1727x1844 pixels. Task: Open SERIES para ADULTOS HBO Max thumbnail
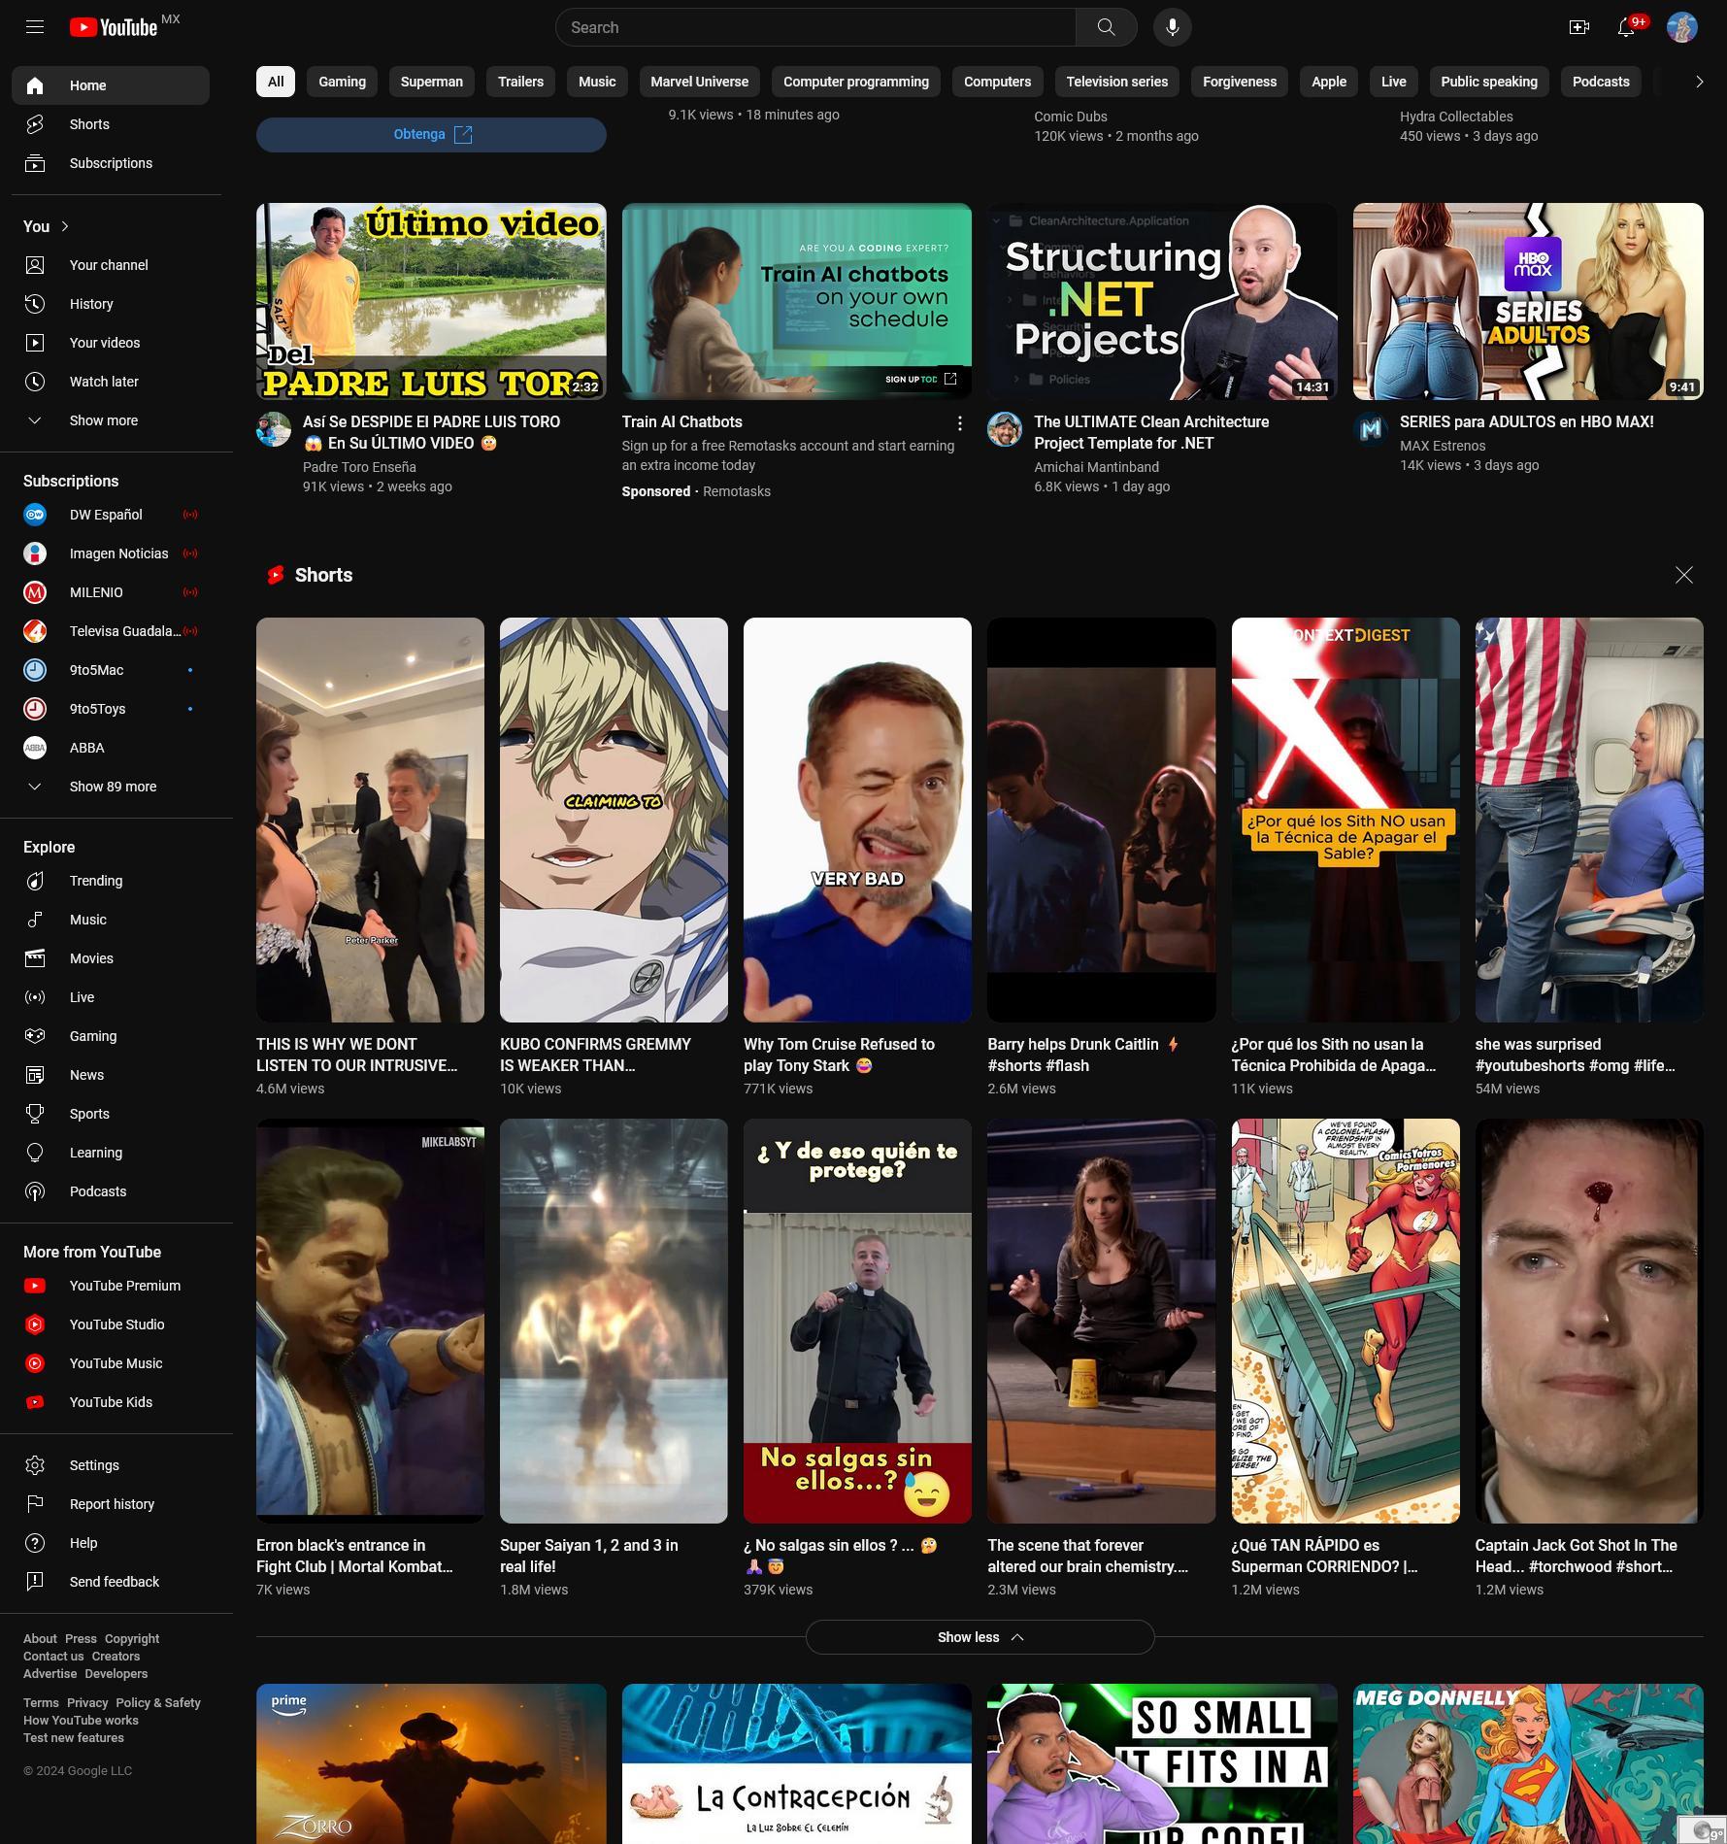tap(1528, 301)
